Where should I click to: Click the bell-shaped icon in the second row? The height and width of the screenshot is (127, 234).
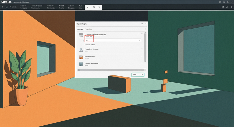(x=81, y=50)
